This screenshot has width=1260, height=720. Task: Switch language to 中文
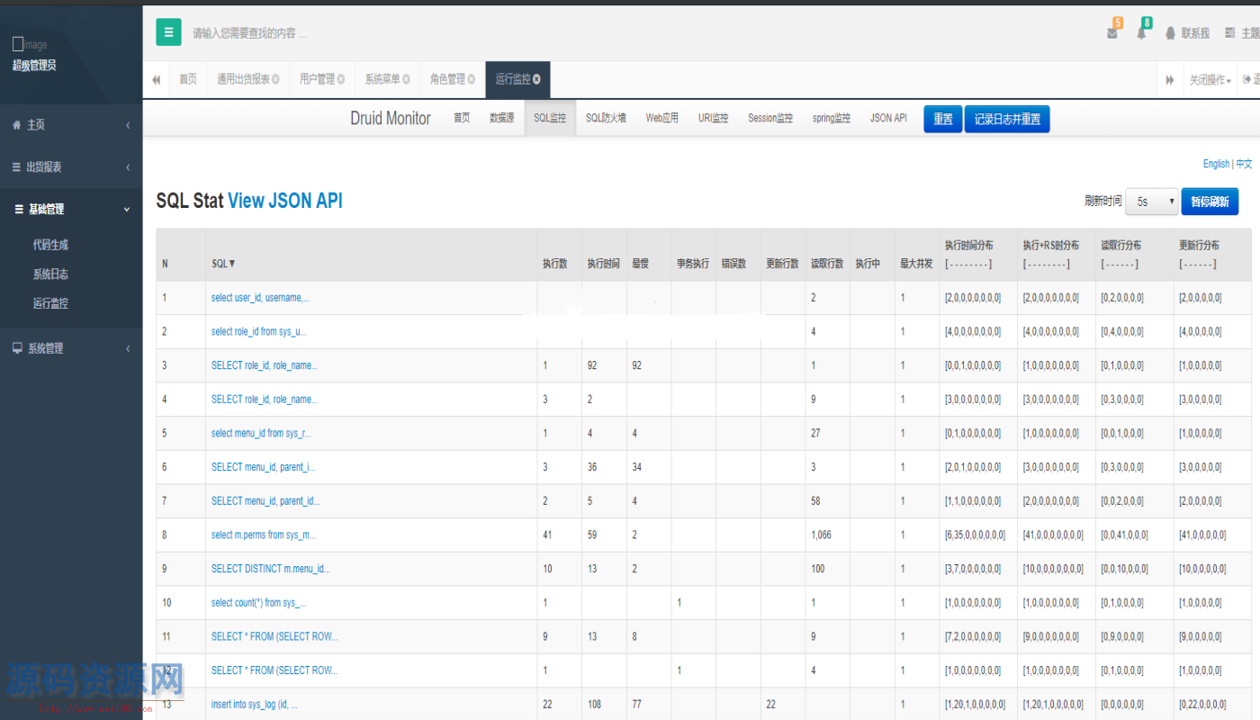1244,164
